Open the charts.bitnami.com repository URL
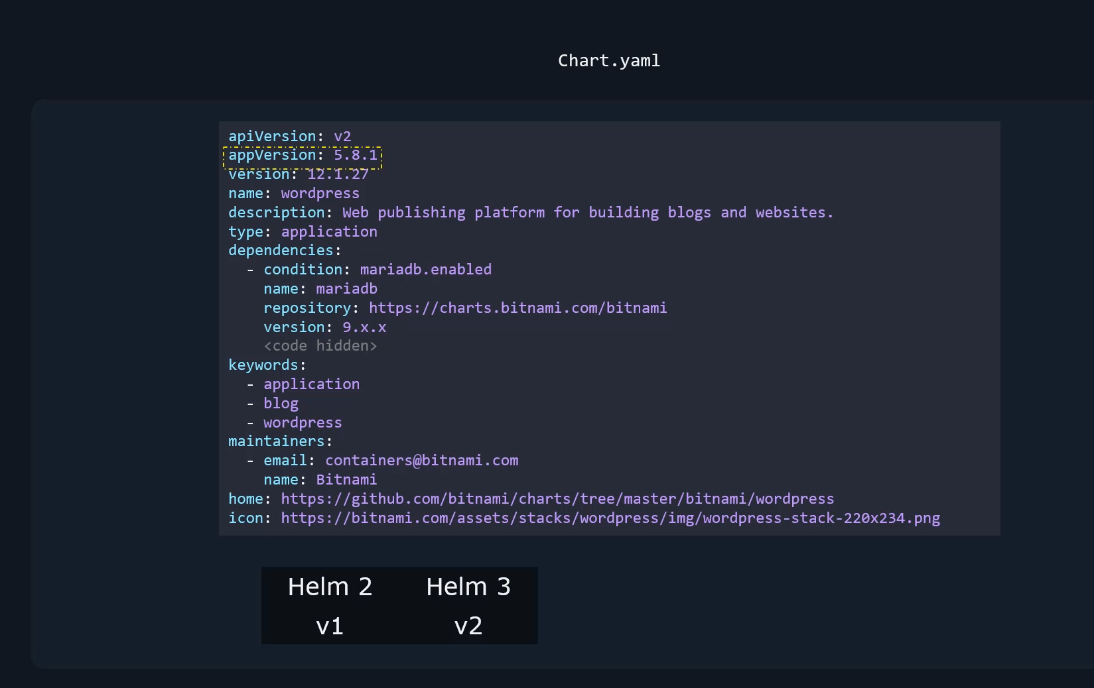Screen dimensions: 1094x688 [x=518, y=308]
